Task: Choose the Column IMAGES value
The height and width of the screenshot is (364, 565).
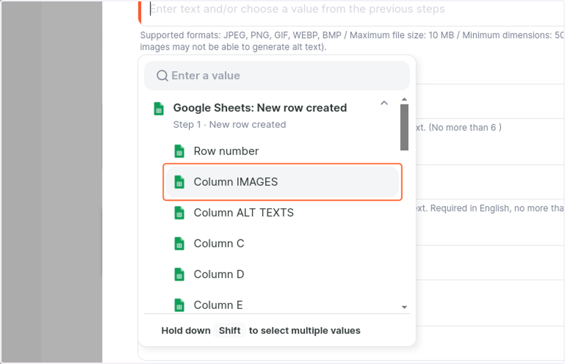Action: (x=282, y=182)
